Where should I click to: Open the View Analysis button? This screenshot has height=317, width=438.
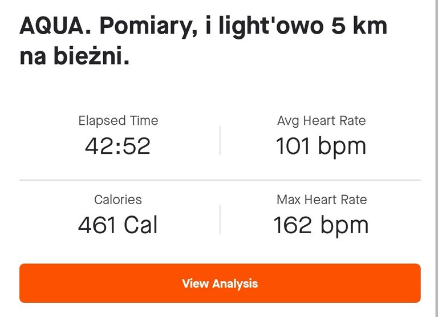(220, 283)
